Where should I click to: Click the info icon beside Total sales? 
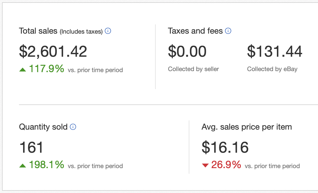point(108,31)
